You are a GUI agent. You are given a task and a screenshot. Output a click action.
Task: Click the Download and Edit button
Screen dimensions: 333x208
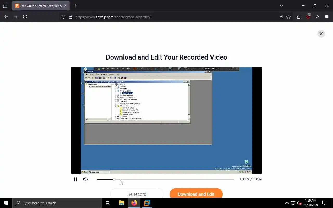pyautogui.click(x=196, y=193)
